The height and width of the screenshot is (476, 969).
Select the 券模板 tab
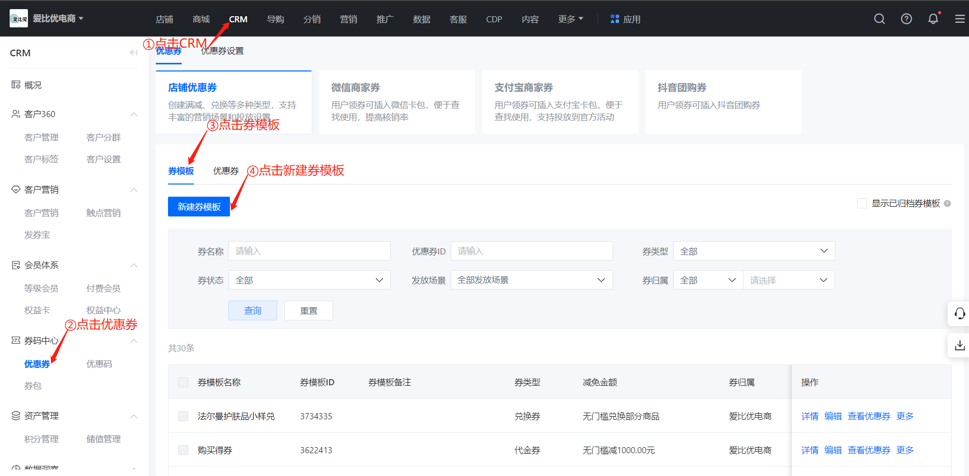181,171
